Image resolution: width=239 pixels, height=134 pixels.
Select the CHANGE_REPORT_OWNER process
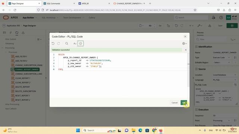point(25,70)
